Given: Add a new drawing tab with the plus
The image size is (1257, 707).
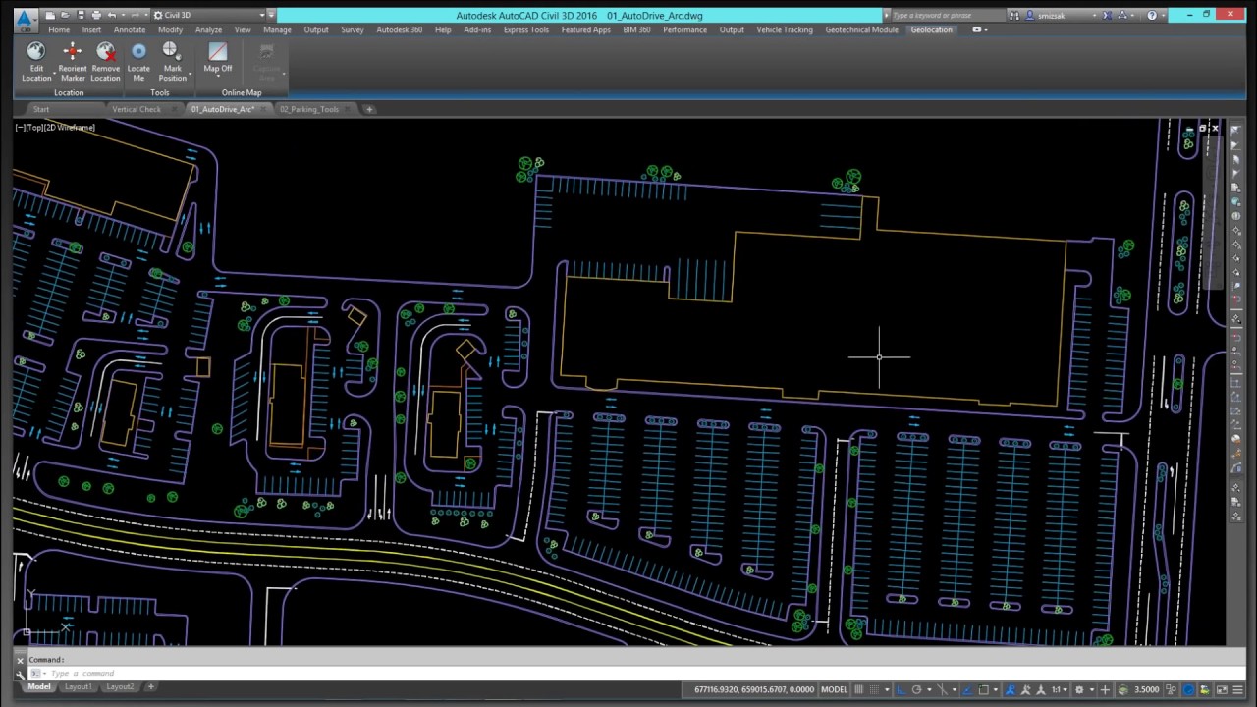Looking at the screenshot, I should pos(369,109).
